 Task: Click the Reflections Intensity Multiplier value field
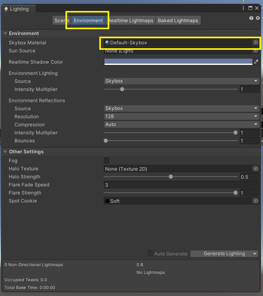249,132
